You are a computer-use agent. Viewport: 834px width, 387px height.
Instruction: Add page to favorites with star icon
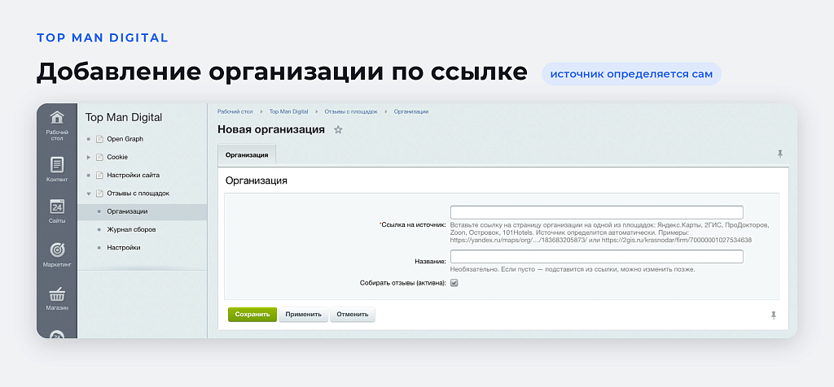point(338,129)
